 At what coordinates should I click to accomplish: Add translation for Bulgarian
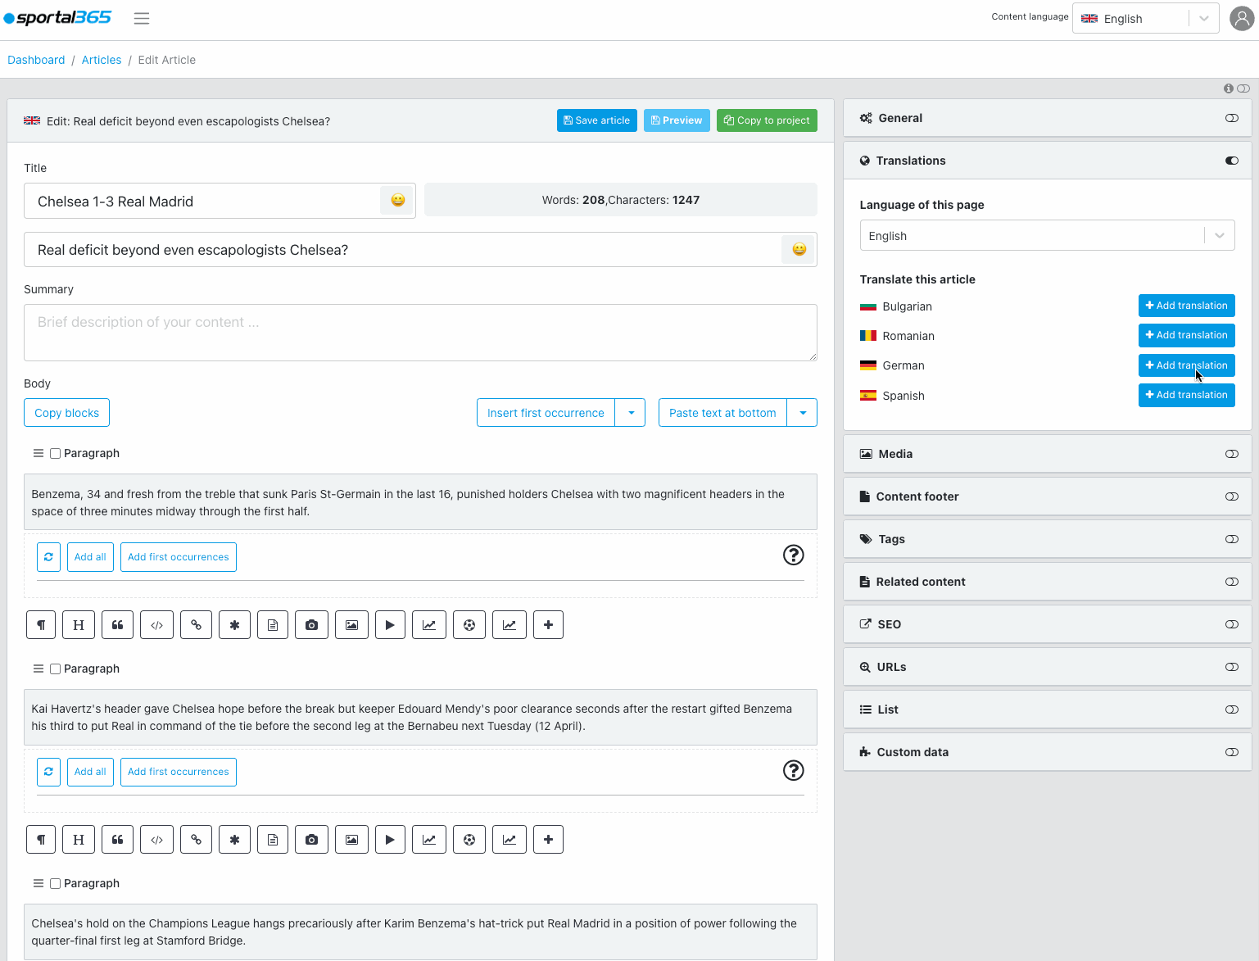[1186, 306]
